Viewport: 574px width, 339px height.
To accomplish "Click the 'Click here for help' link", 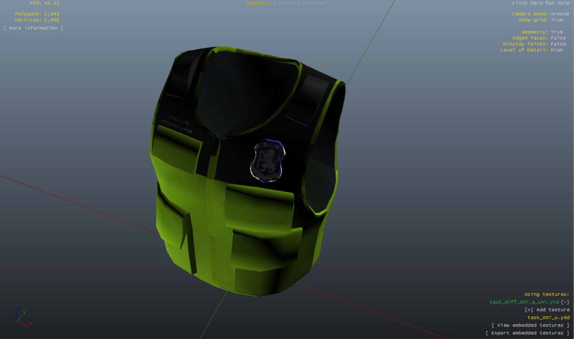I will [x=541, y=3].
